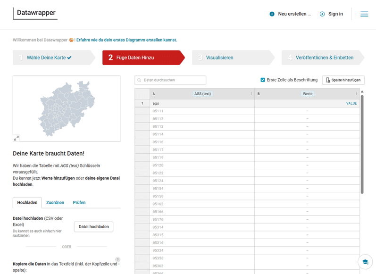Go to step 3 Visualisieren
This screenshot has height=274, width=376.
(x=233, y=58)
